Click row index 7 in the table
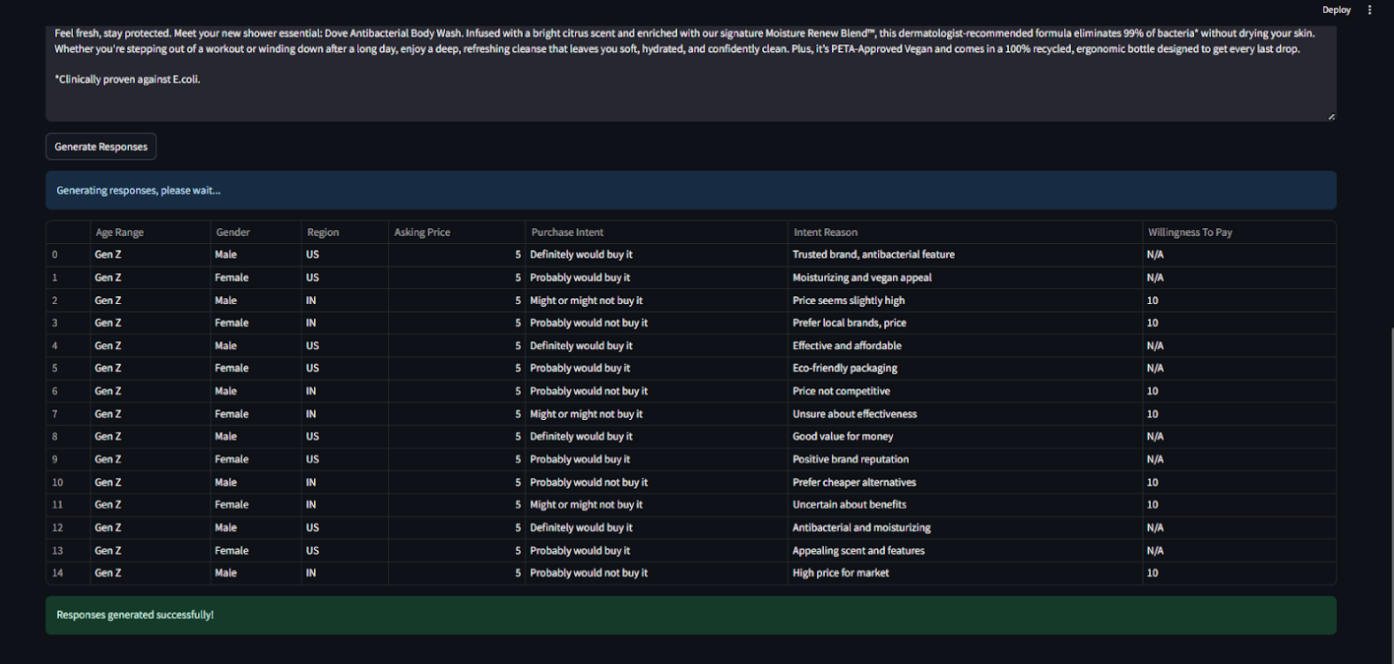This screenshot has width=1394, height=664. tap(68, 414)
